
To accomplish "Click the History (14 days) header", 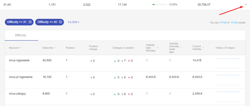I will 225,48.
